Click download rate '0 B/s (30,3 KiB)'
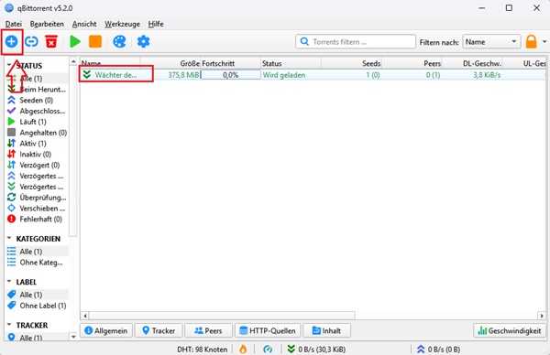Viewport: 550px width, 355px height. pos(316,349)
